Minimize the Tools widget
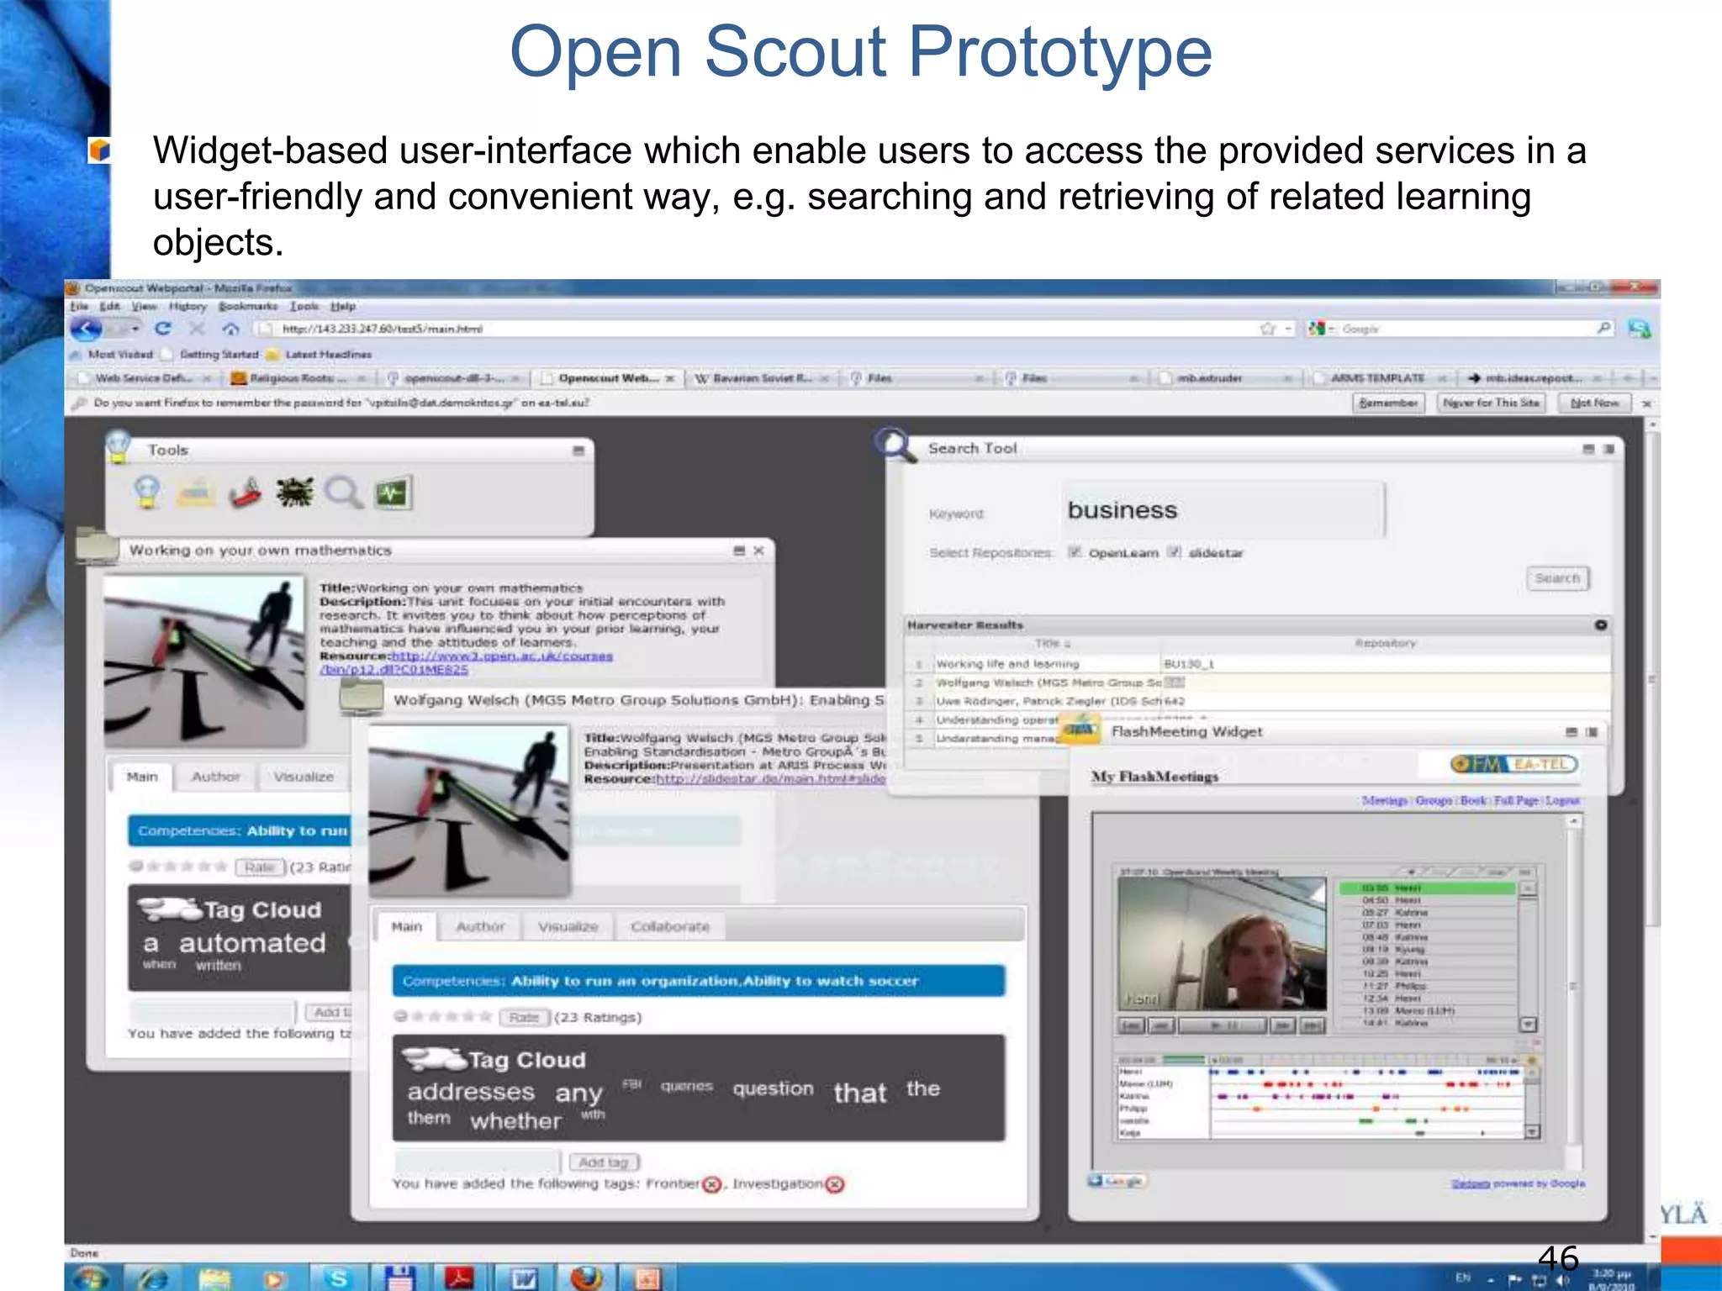Screen dimensions: 1722x1291 (x=578, y=451)
